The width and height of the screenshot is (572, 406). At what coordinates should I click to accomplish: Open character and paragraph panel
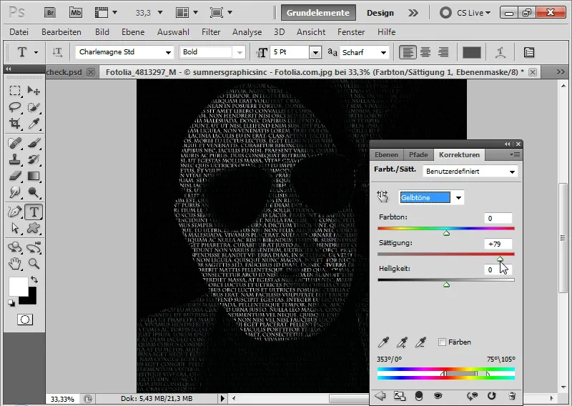[529, 52]
